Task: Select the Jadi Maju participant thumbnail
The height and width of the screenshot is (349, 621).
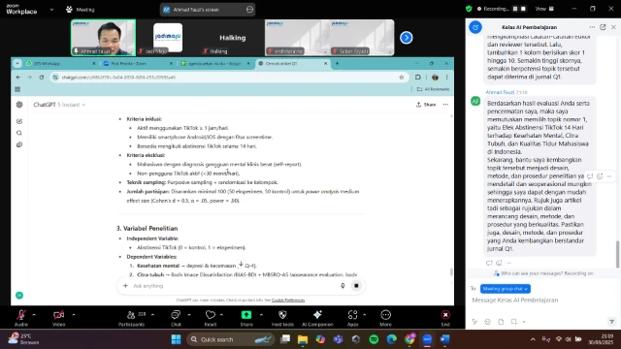Action: tap(168, 38)
